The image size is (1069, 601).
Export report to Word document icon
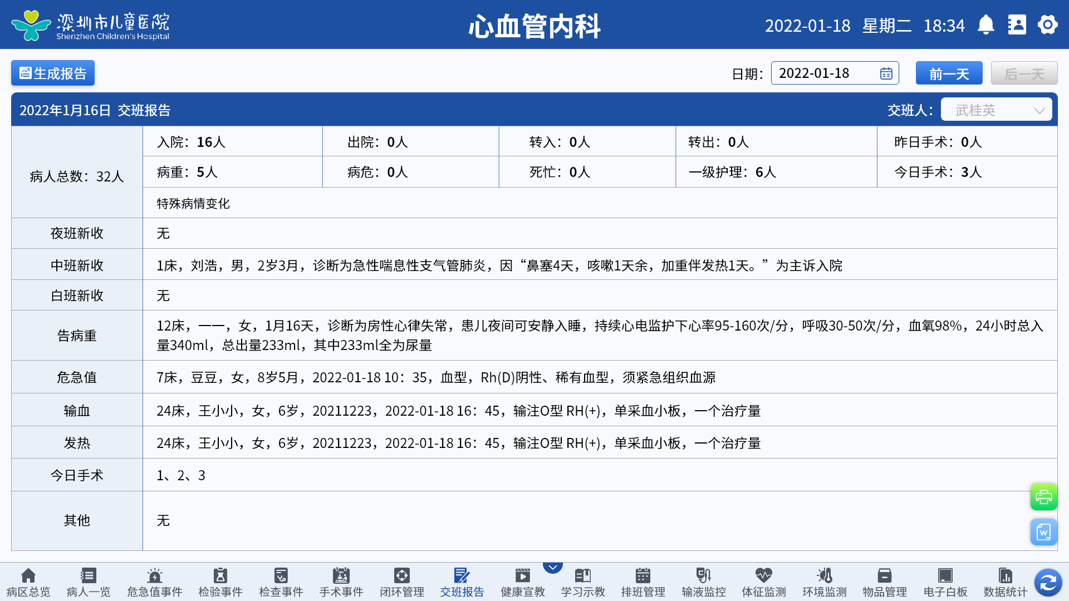[x=1043, y=533]
